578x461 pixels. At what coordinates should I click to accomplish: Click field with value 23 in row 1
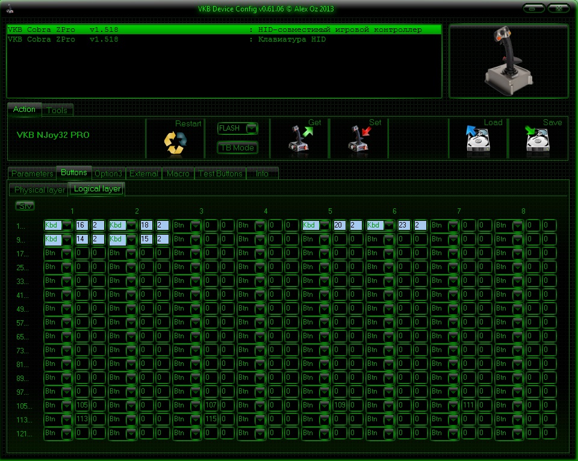click(404, 225)
